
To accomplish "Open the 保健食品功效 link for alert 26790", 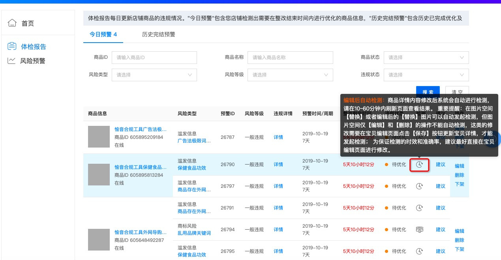I will 192,168.
